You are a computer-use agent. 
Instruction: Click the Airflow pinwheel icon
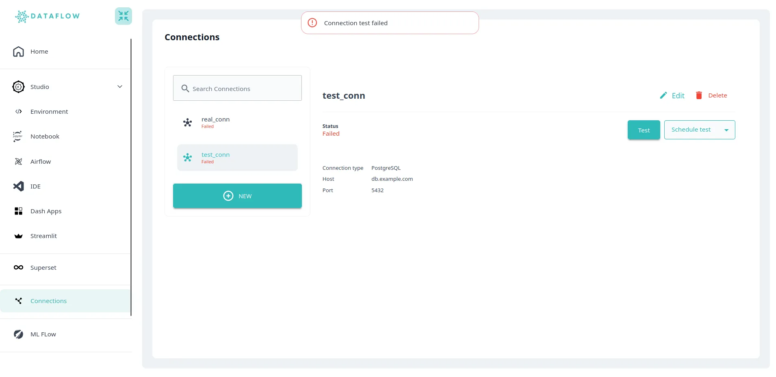[x=18, y=162]
